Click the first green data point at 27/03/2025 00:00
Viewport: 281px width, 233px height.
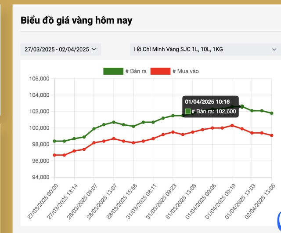coord(54,141)
